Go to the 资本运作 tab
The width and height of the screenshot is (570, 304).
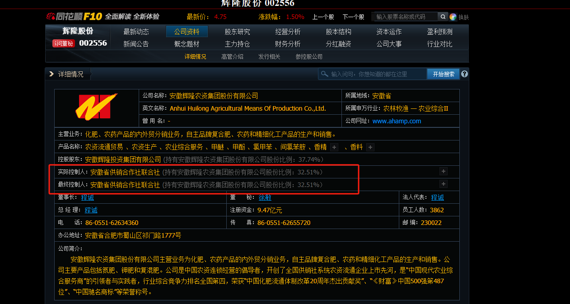389,32
